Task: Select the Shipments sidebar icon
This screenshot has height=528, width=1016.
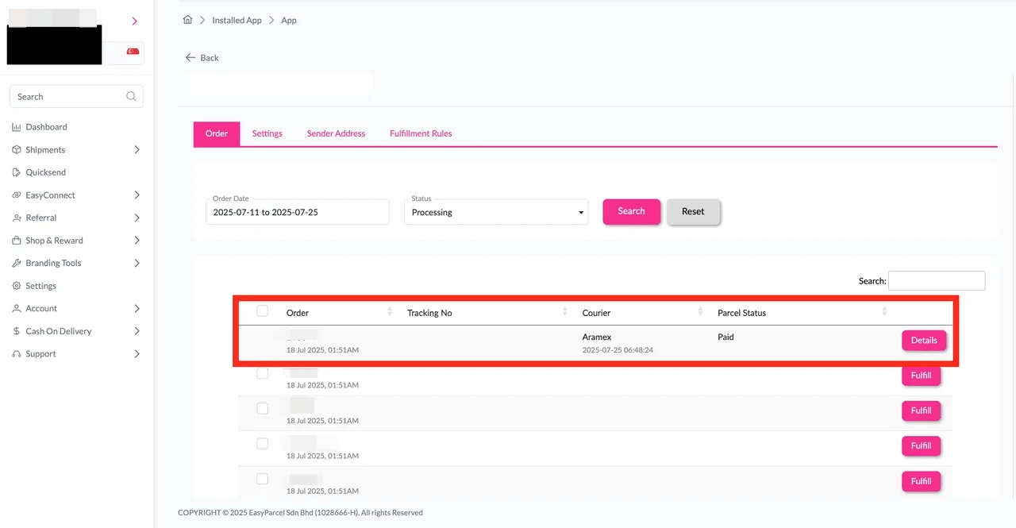Action: (x=17, y=149)
